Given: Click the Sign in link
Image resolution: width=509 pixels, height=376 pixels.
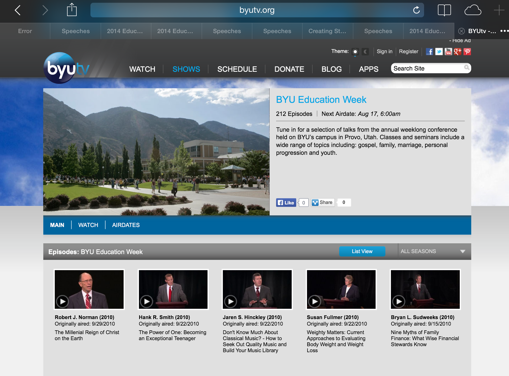Looking at the screenshot, I should (384, 51).
